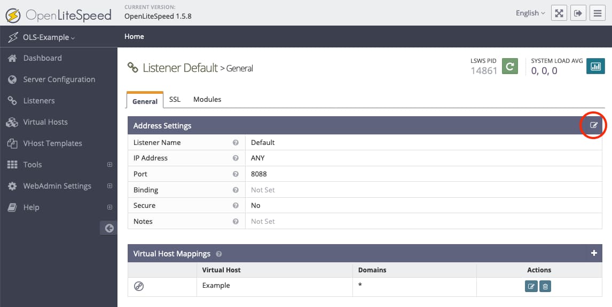Viewport: 612px width, 307px height.
Task: Click IP Address value ANY
Action: click(257, 158)
